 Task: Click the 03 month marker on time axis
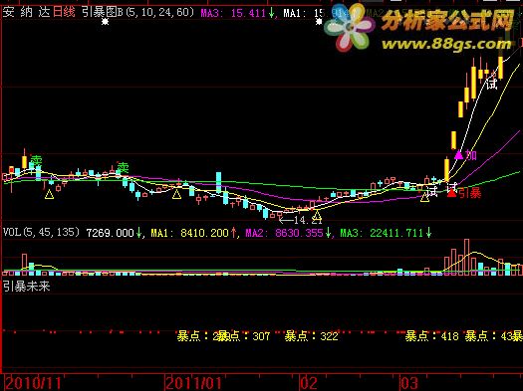408,383
